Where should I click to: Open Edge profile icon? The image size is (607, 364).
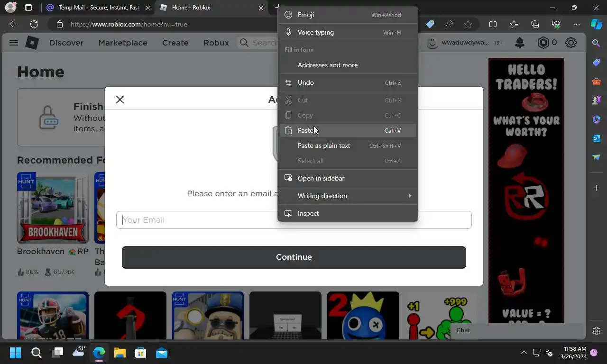click(x=10, y=8)
